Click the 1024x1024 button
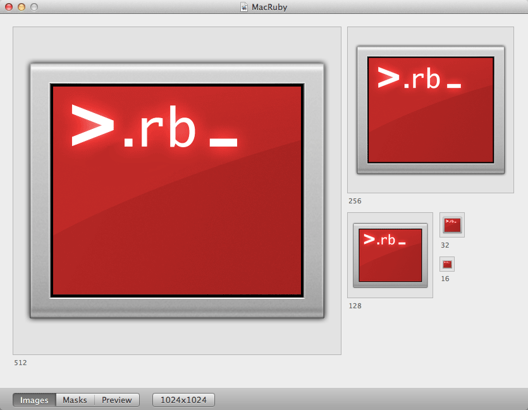The height and width of the screenshot is (410, 528). 183,400
